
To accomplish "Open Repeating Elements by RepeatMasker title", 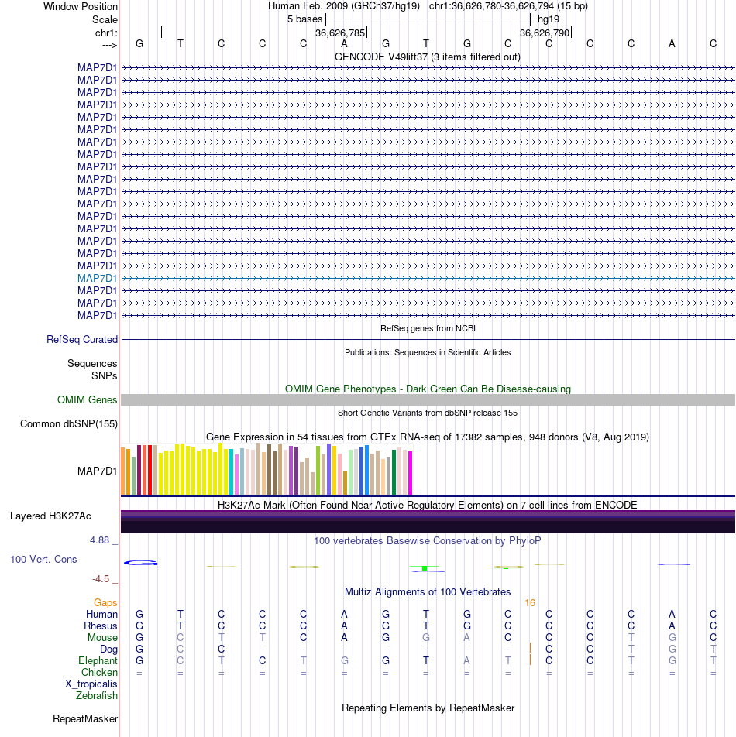I will pyautogui.click(x=428, y=708).
